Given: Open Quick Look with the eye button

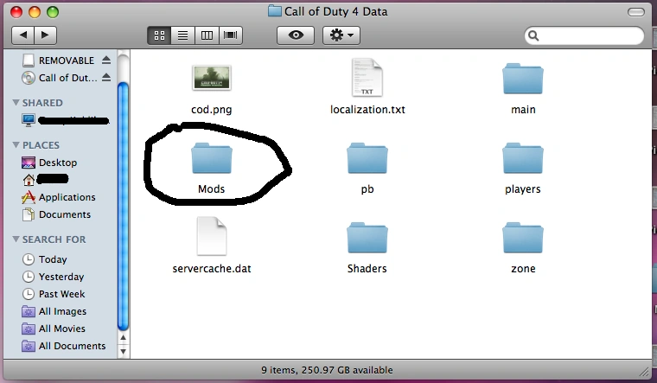Looking at the screenshot, I should pos(296,35).
